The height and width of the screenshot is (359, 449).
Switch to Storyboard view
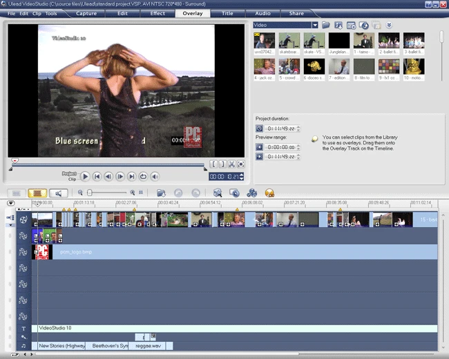coord(17,193)
